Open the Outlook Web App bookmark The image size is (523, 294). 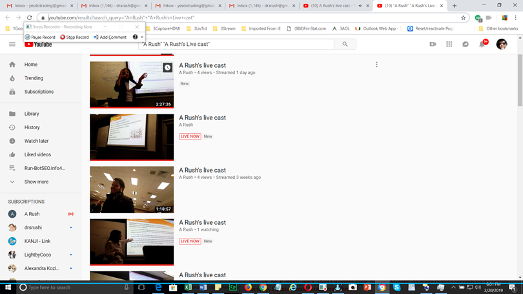coord(378,28)
